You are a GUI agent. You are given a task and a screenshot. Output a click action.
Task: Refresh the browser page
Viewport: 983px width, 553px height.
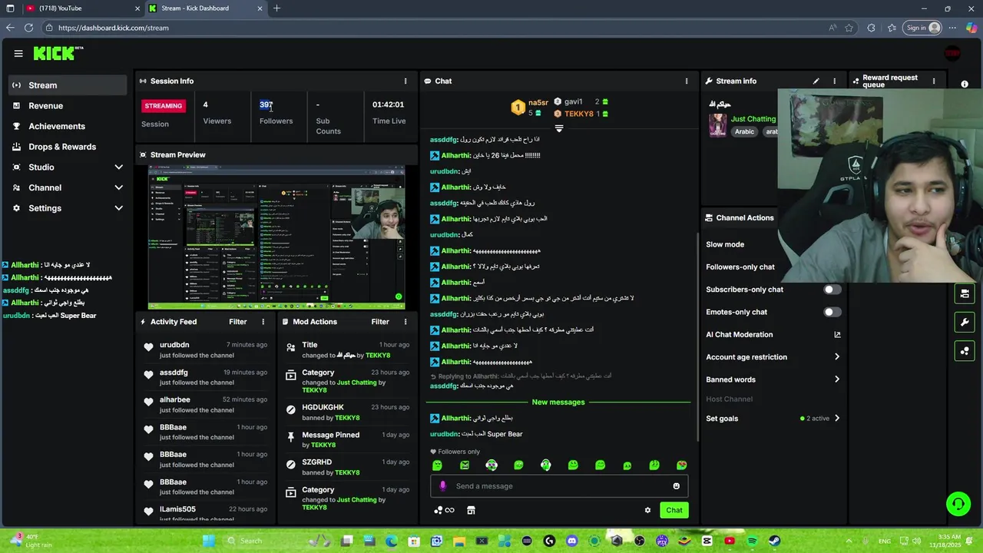(x=28, y=28)
